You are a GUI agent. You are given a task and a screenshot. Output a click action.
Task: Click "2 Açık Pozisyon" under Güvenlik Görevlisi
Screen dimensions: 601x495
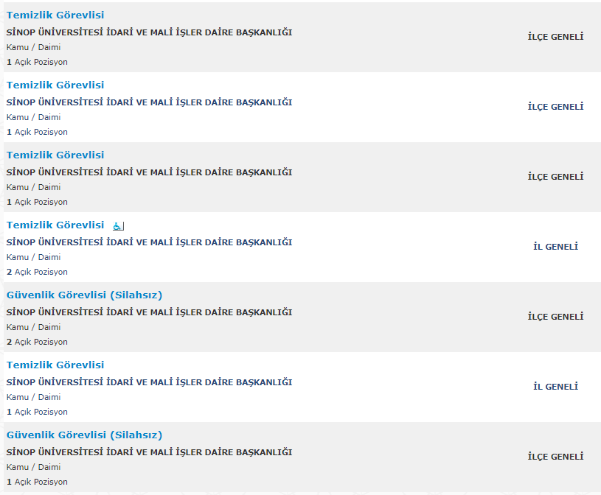pyautogui.click(x=37, y=342)
